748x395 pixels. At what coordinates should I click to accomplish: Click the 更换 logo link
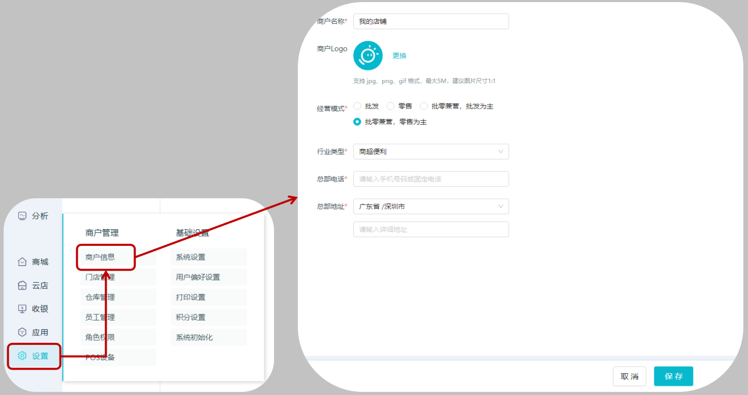pyautogui.click(x=399, y=56)
